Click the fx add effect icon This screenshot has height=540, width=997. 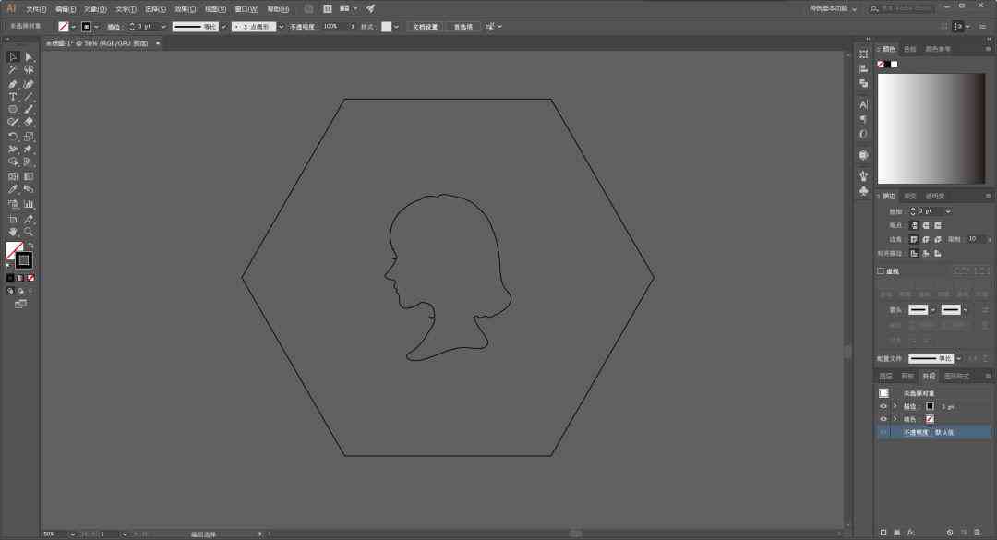pyautogui.click(x=911, y=533)
